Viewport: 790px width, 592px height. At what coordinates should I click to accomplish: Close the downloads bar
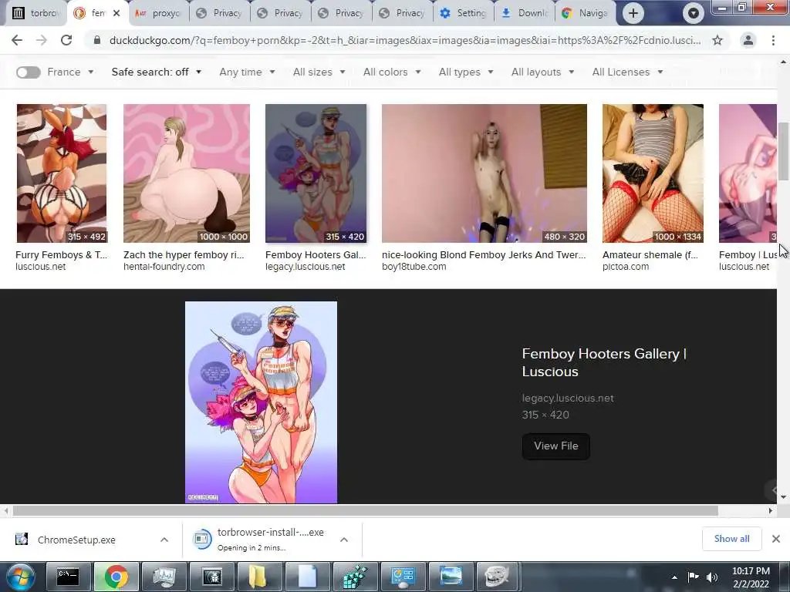coord(776,539)
